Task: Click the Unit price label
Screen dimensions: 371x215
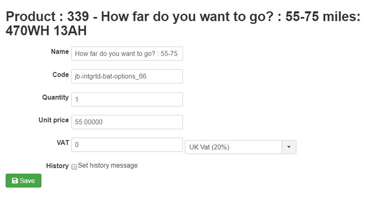Action: pos(53,120)
